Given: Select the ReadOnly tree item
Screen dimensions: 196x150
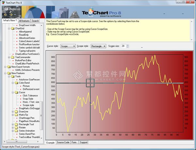Looking at the screenshot, I should (x=24, y=35).
